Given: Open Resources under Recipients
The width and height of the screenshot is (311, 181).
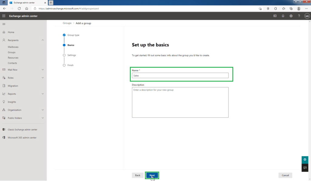Looking at the screenshot, I should point(13,58).
